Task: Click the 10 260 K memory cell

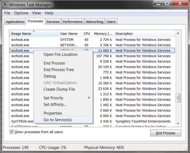Action: [105, 83]
